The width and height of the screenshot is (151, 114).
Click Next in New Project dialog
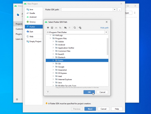pyautogui.click(x=90, y=109)
